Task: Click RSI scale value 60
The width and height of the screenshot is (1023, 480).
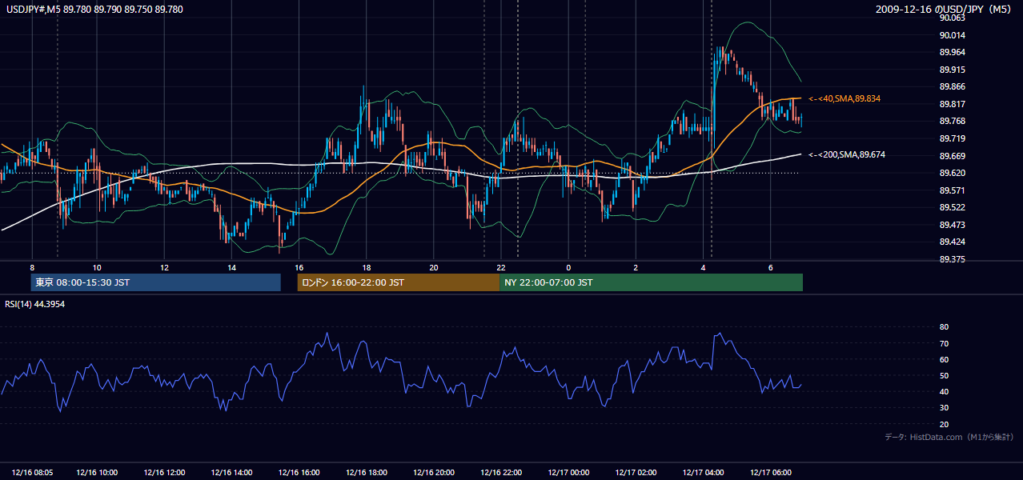Action: pyautogui.click(x=944, y=359)
